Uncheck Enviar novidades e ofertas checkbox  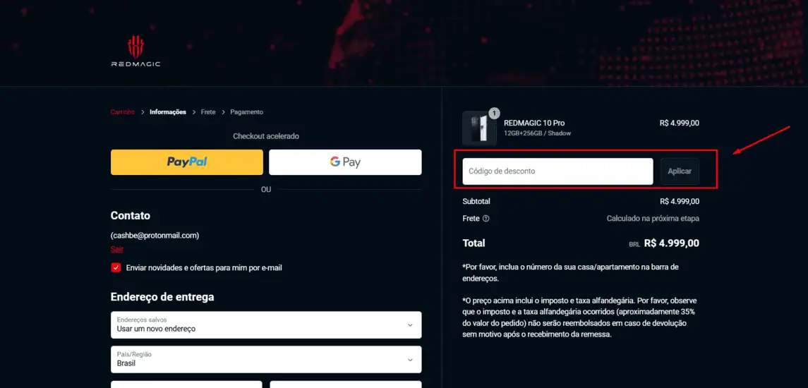[116, 267]
